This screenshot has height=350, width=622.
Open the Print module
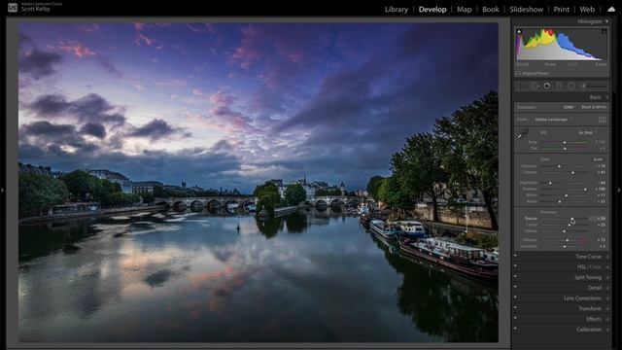562,9
